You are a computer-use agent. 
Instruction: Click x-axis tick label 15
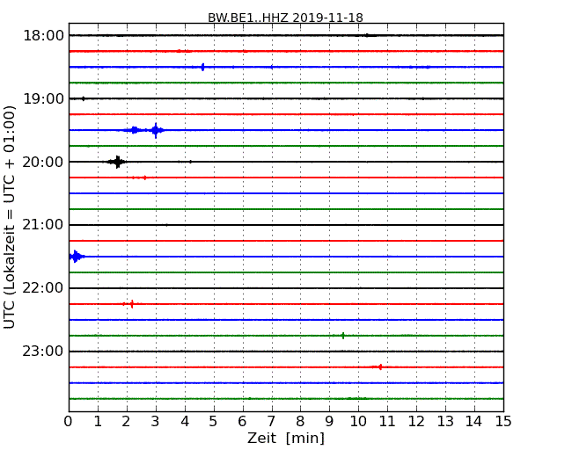(503, 421)
